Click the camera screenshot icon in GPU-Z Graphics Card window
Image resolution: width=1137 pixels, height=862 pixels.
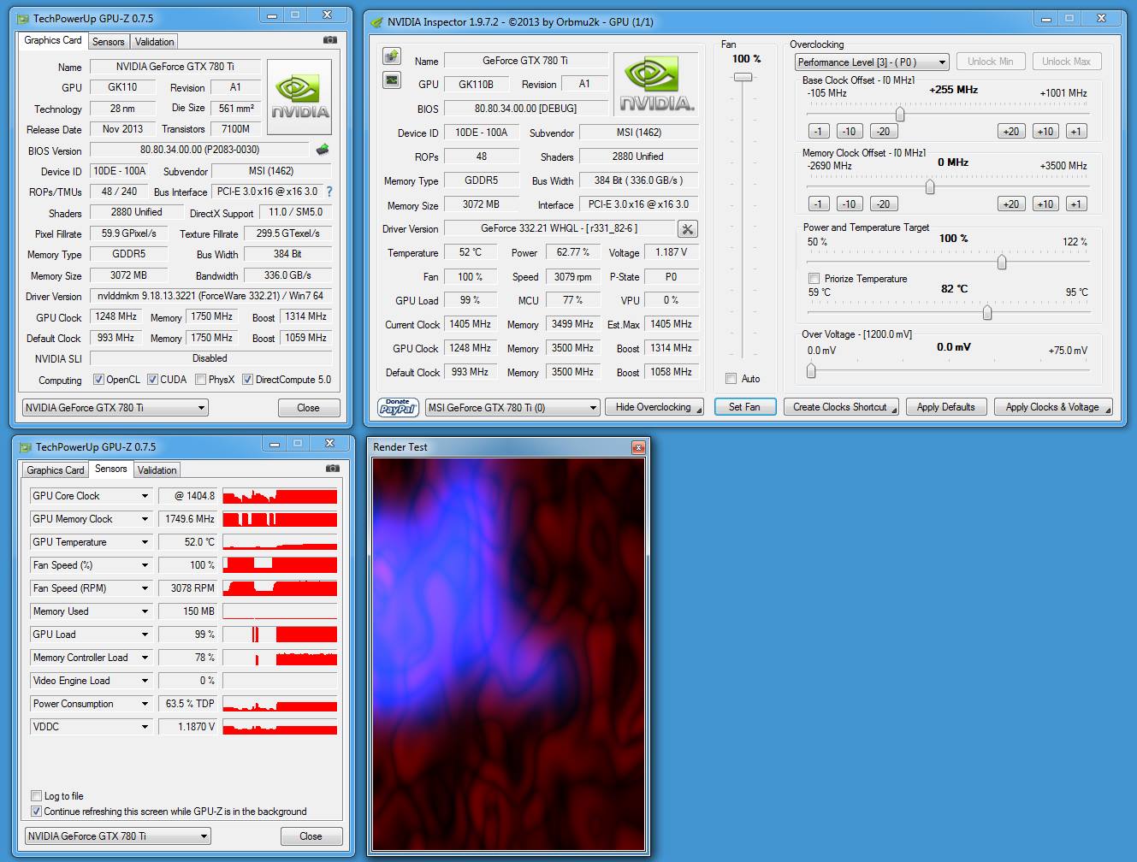tap(330, 40)
